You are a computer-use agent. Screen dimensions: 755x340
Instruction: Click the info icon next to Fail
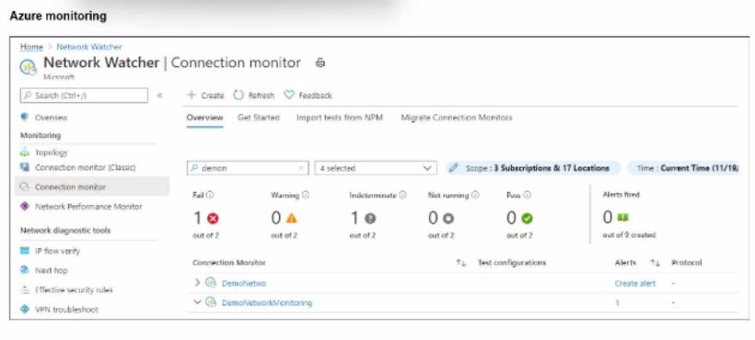pos(211,195)
